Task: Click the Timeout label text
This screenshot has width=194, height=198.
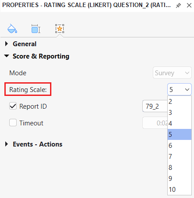Action: tap(31, 123)
